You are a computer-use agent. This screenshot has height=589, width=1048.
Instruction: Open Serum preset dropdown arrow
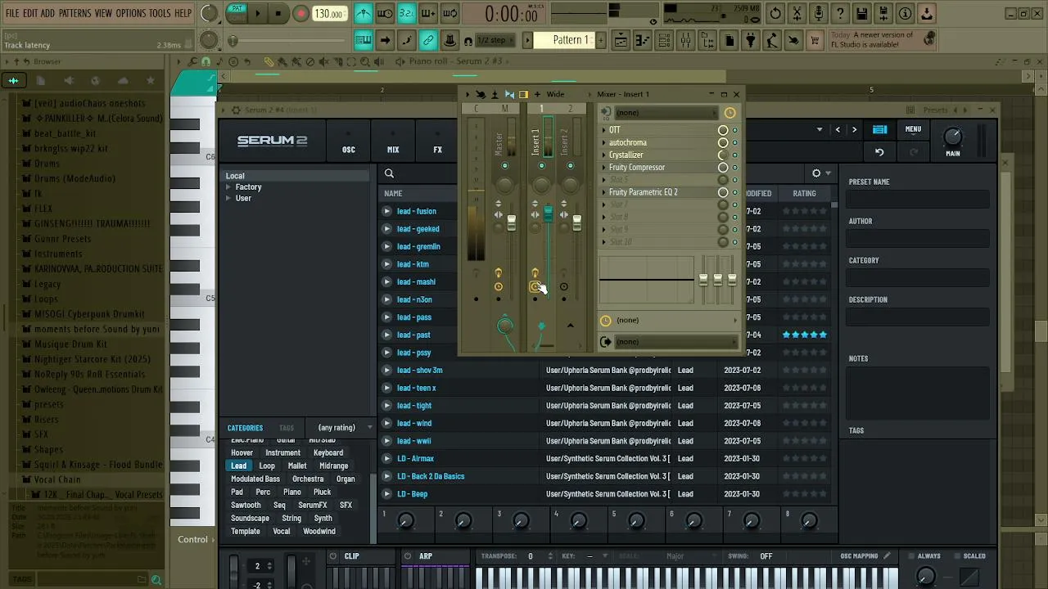click(819, 129)
